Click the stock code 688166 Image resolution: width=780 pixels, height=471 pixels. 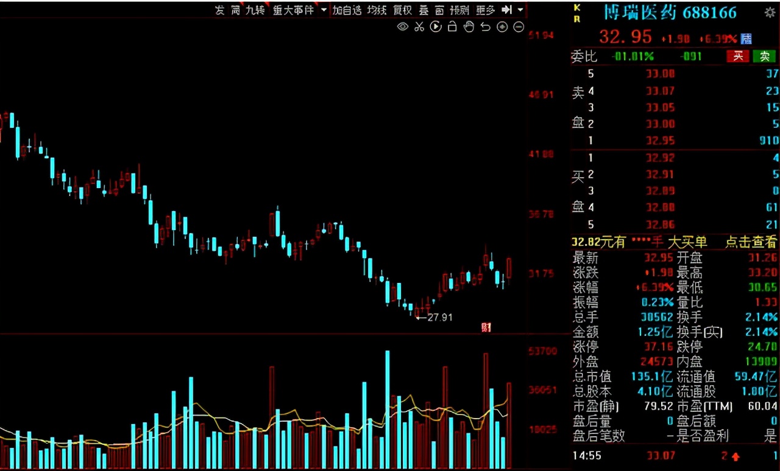point(710,12)
